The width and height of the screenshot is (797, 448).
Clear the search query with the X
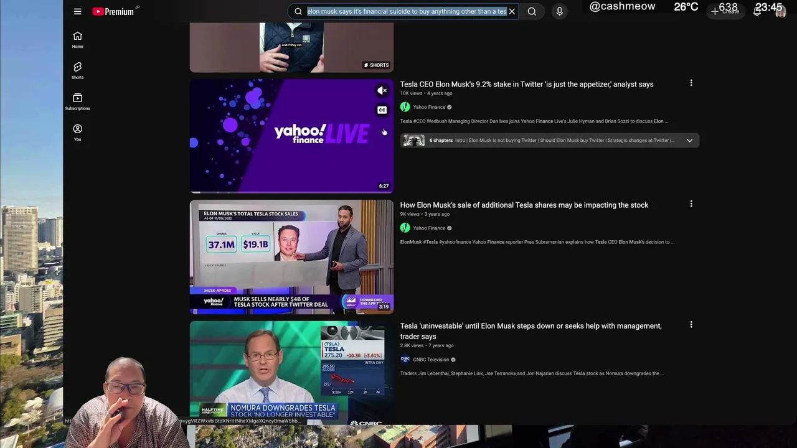512,11
